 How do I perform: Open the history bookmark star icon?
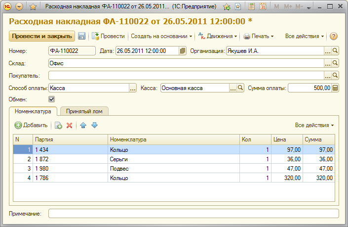pos(238,6)
